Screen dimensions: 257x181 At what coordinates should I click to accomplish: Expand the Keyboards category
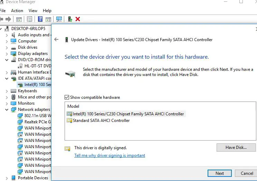click(7, 91)
